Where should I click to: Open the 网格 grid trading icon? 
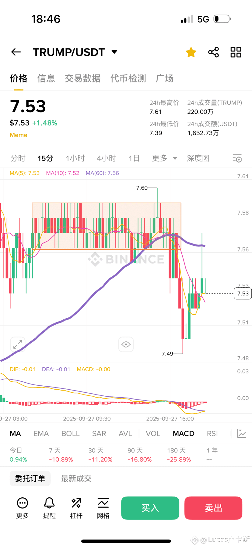(x=103, y=508)
